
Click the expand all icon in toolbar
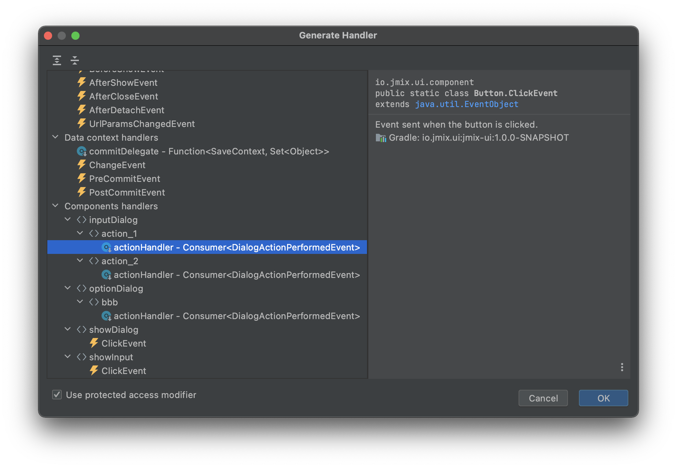point(57,60)
